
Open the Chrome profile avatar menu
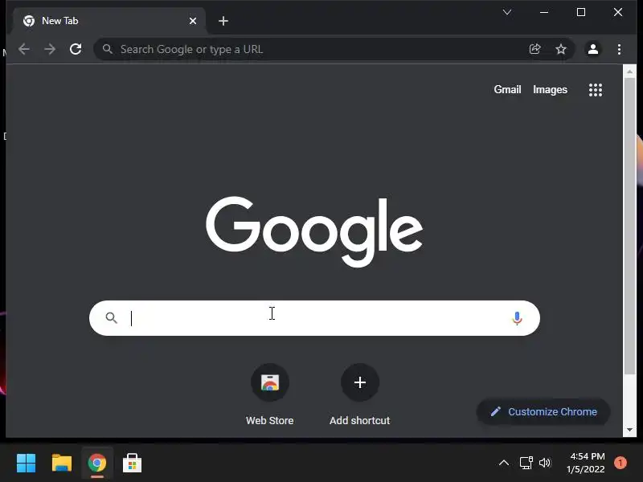593,49
